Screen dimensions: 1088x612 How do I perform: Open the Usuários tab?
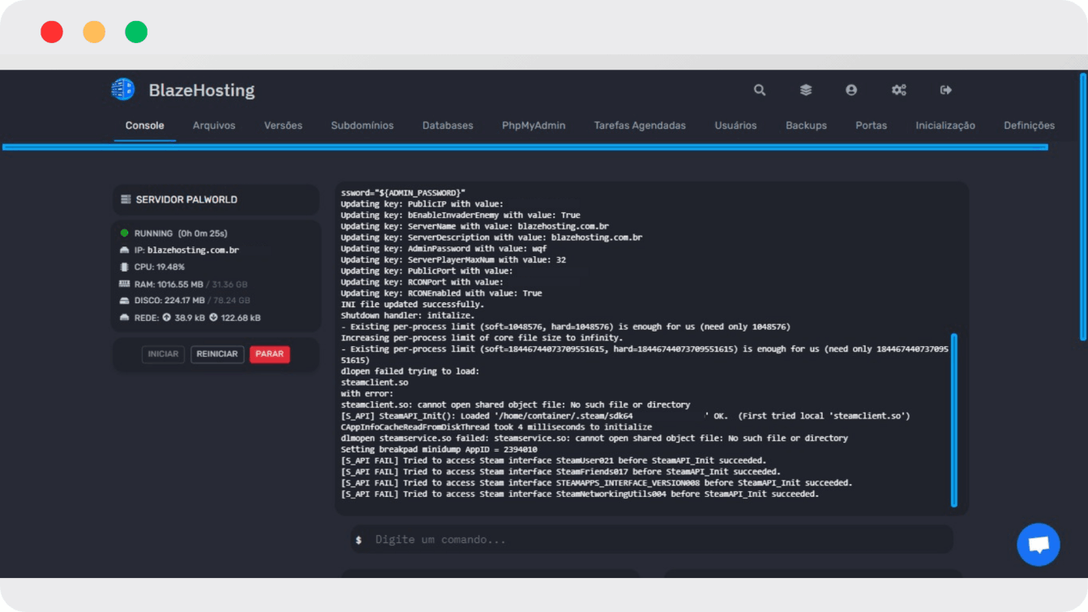click(x=735, y=126)
